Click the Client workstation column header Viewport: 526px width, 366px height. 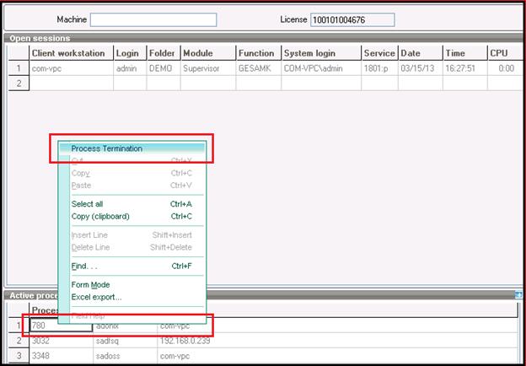pos(70,53)
